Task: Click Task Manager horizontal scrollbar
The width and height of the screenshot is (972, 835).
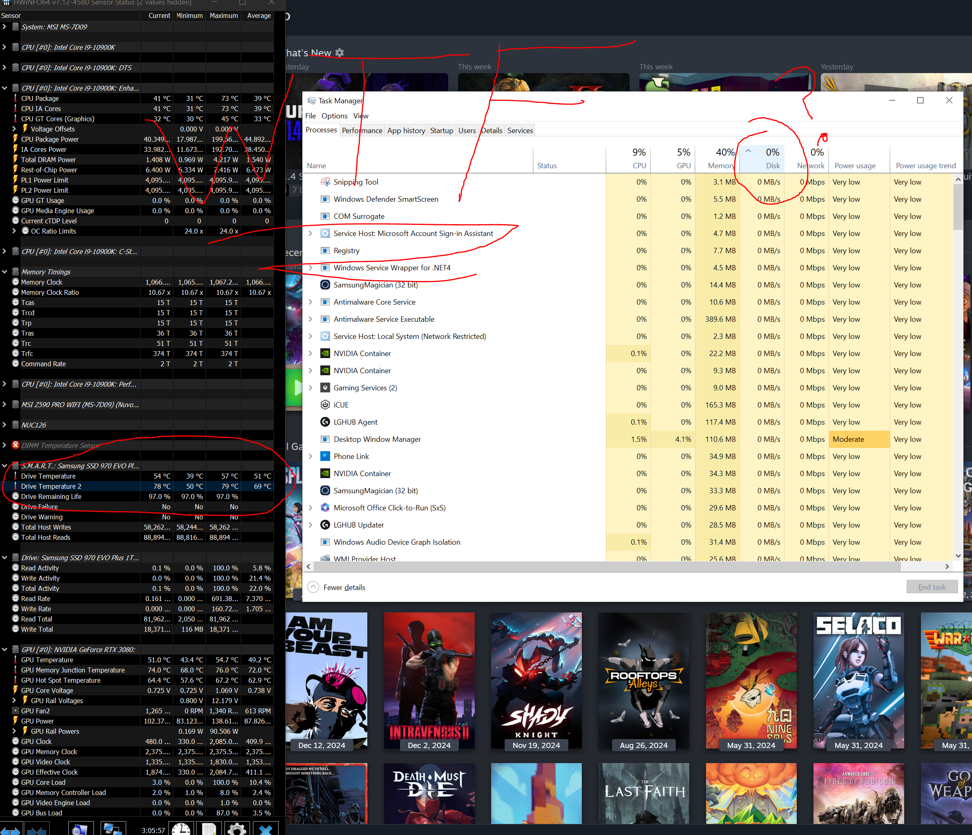Action: [608, 566]
